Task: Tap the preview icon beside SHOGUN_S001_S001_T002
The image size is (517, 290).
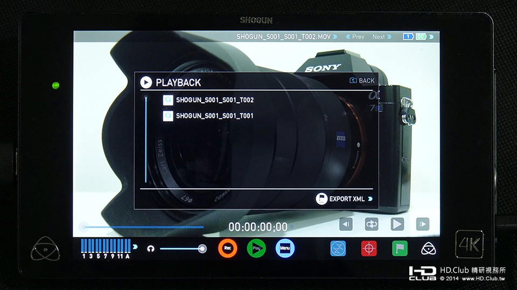Action: [x=168, y=100]
